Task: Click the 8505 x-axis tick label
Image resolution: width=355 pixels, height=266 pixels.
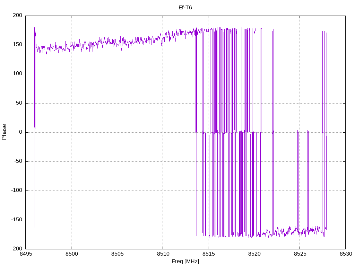Action: coord(117,255)
